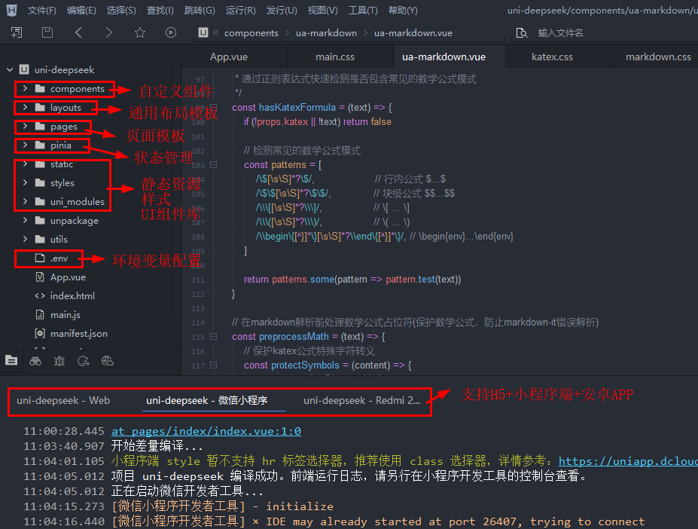Open the file explorer panel icon
Screen dimensions: 698x529
(11, 362)
